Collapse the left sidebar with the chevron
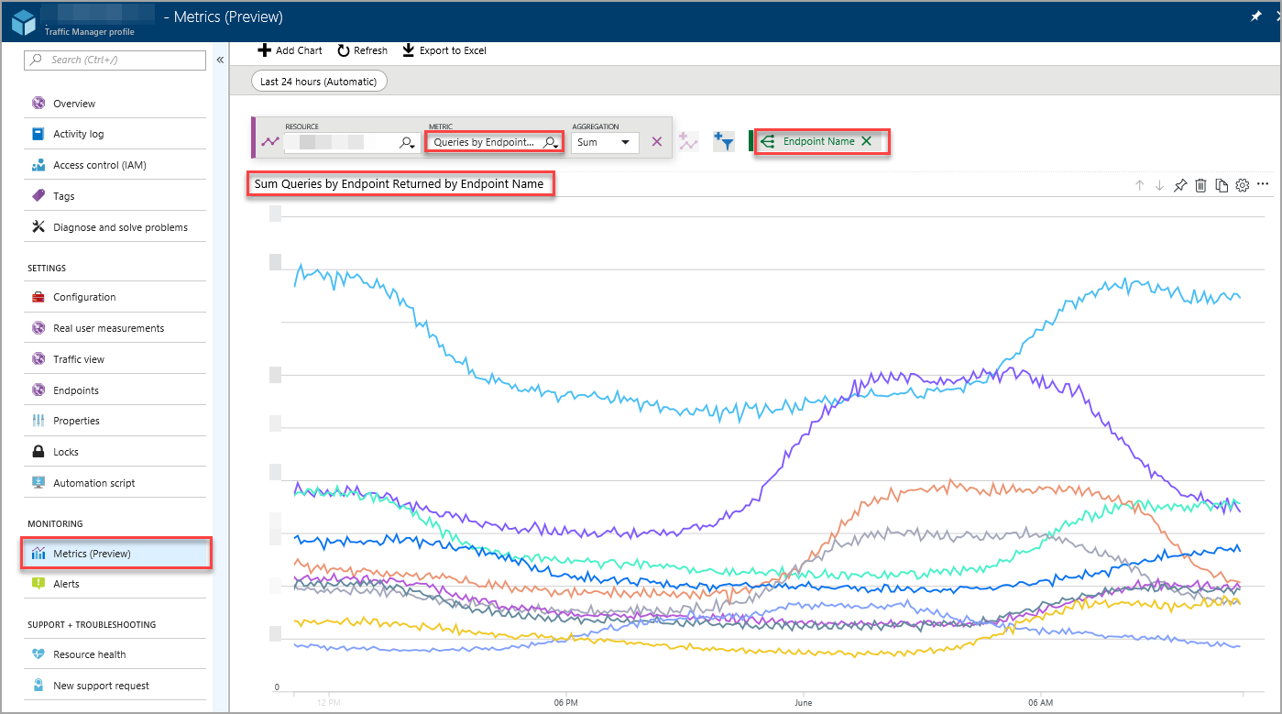1282x714 pixels. (220, 58)
